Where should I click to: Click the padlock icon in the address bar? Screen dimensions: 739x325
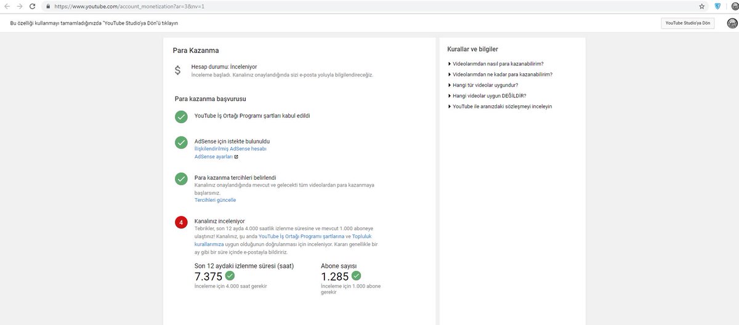(48, 6)
